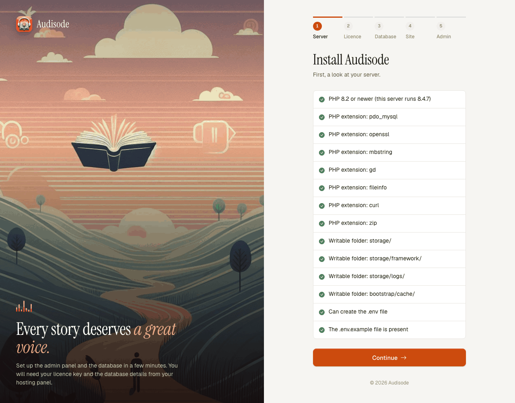Select the mbstring extension row
Screen dimensions: 515x403
[x=389, y=152]
